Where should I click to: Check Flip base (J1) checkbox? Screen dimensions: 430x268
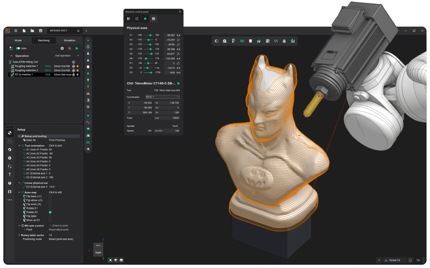click(x=50, y=197)
